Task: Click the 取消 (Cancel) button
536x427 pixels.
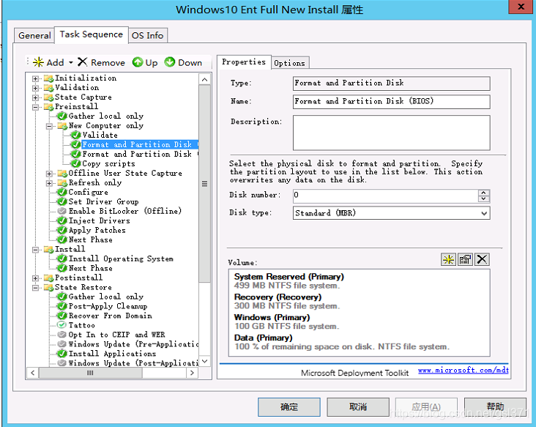Action: 358,407
